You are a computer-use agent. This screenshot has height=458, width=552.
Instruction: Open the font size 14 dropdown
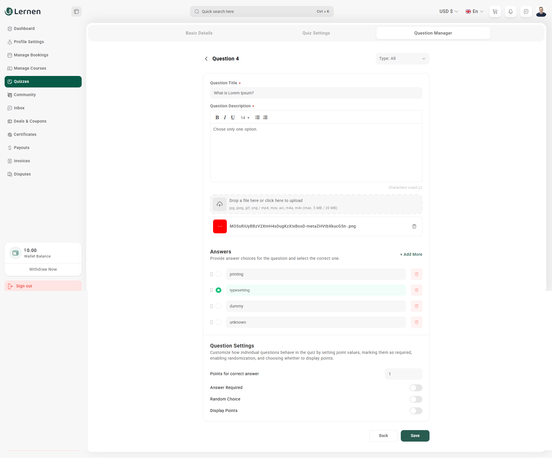pyautogui.click(x=245, y=118)
